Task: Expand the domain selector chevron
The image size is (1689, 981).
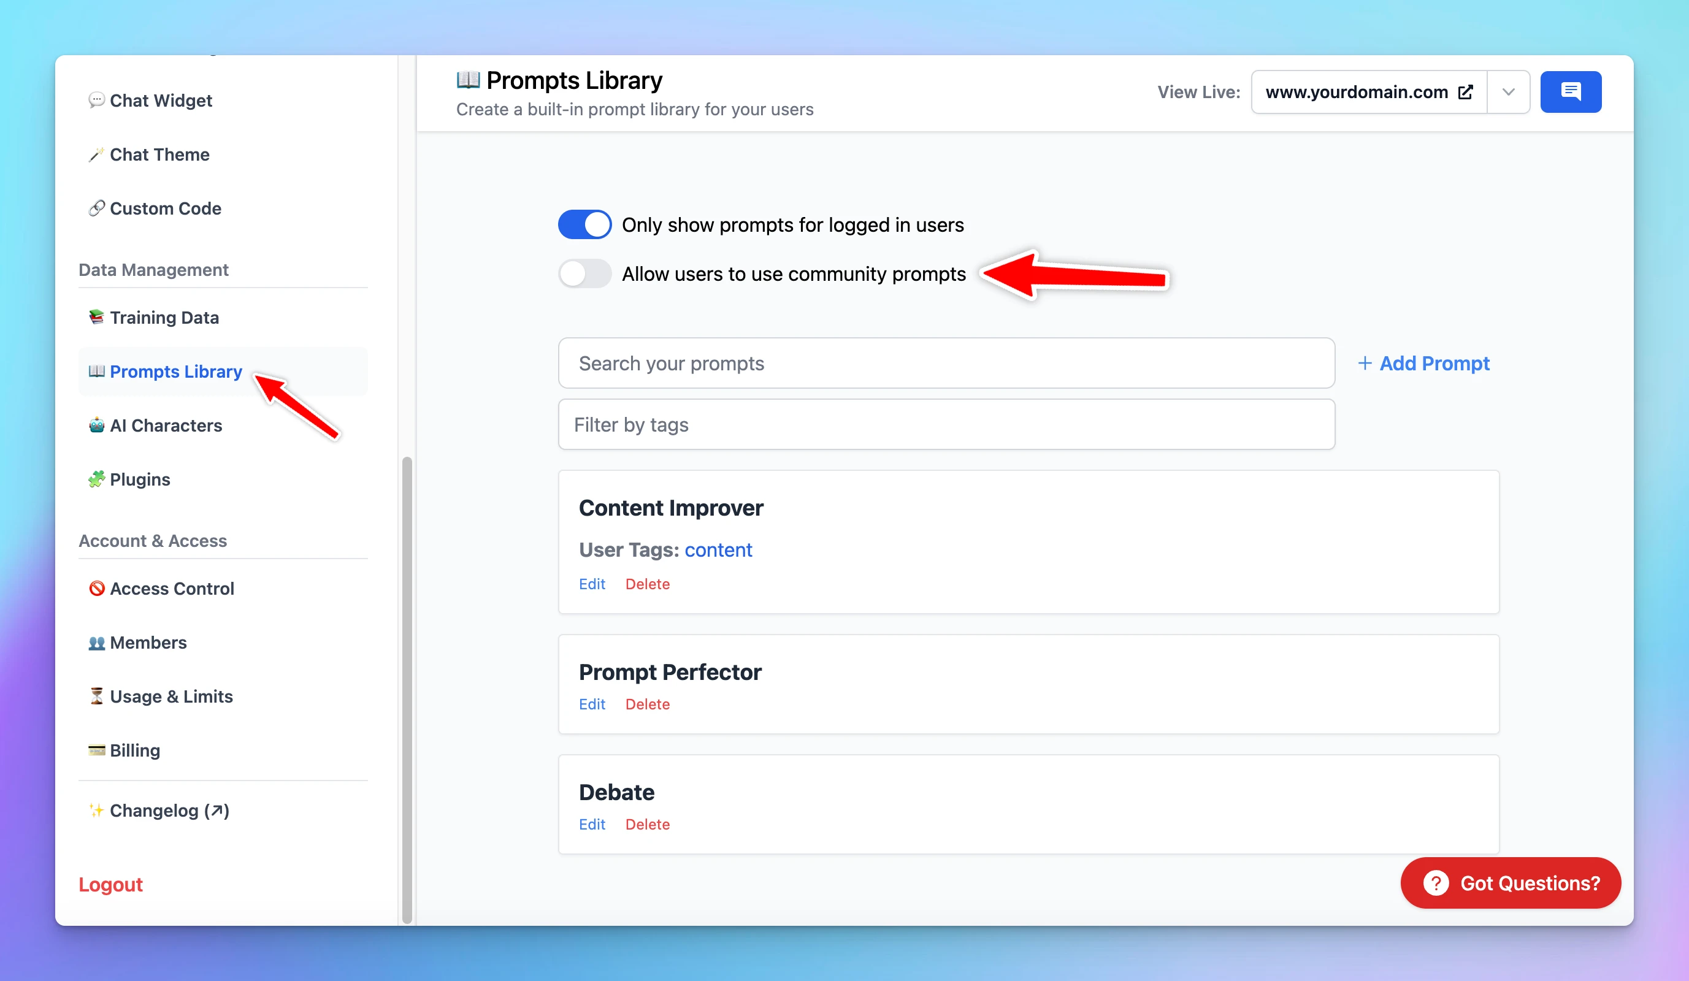Action: coord(1509,92)
